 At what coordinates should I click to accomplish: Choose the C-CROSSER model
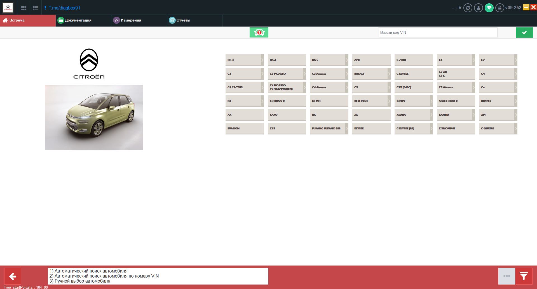[287, 101]
